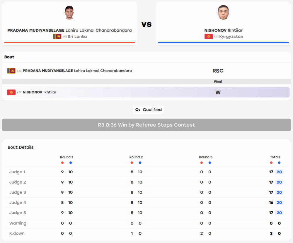
Task: Click Judge 4's red total of 16
Action: [x=271, y=203]
